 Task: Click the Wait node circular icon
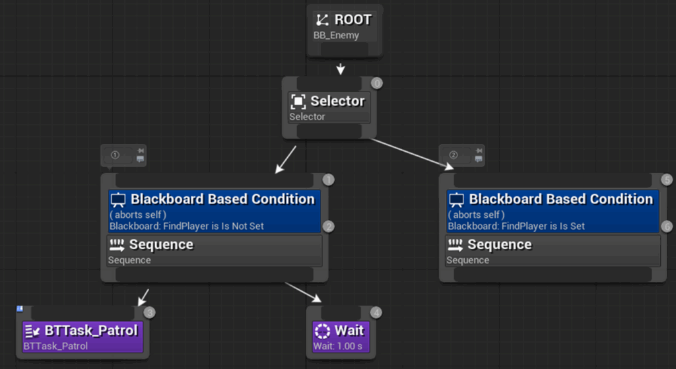323,331
